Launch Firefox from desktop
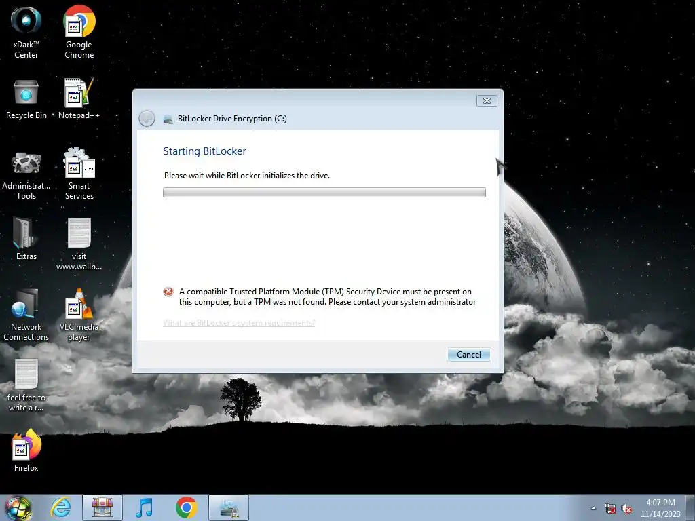Viewport: 695px width, 521px height. (26, 450)
